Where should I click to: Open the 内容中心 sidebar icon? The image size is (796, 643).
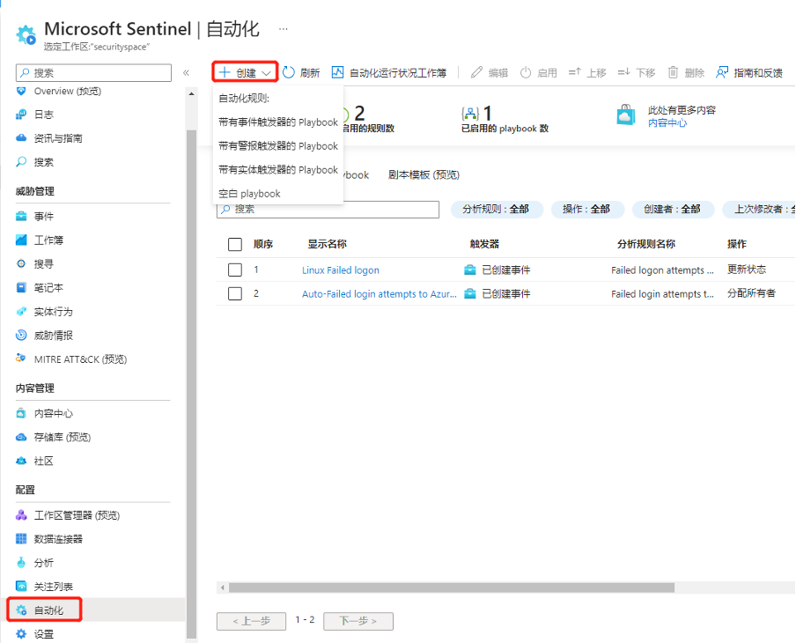(21, 413)
